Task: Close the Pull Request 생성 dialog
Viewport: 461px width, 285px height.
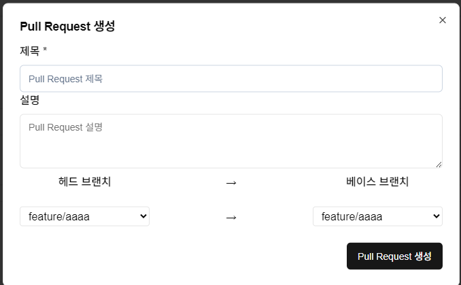Action: (x=443, y=20)
